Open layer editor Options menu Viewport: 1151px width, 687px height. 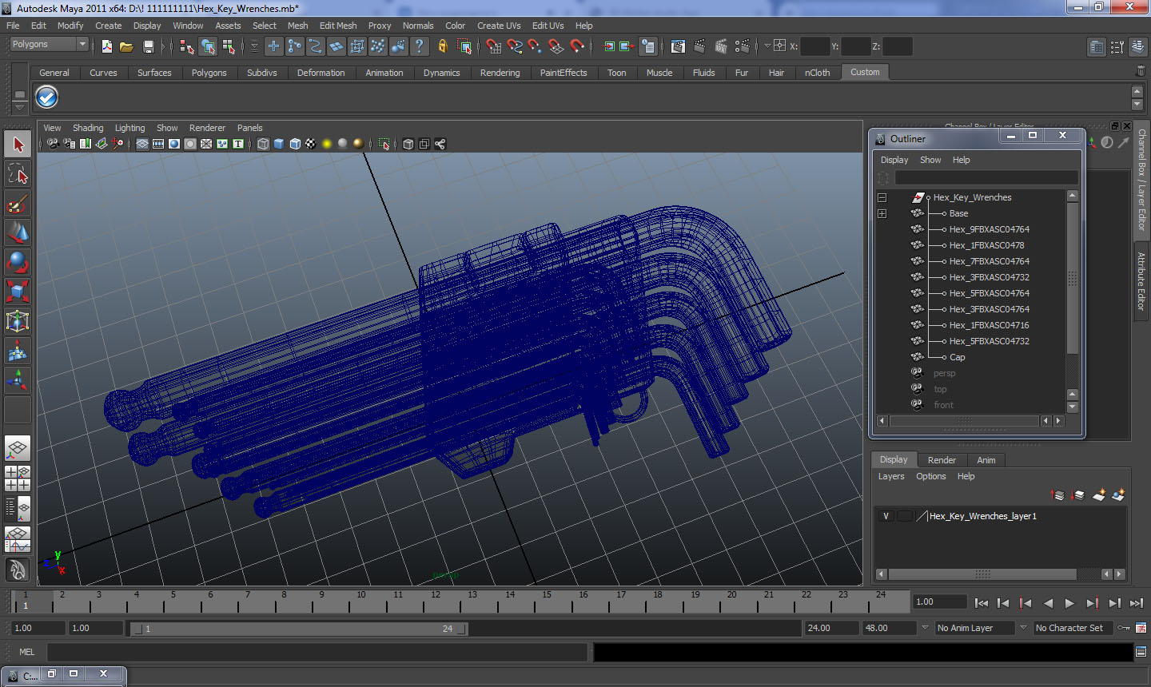point(931,476)
